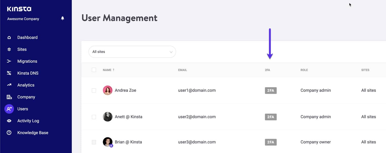386x153 pixels.
Task: Click the Kinsta logo
Action: pos(19,9)
